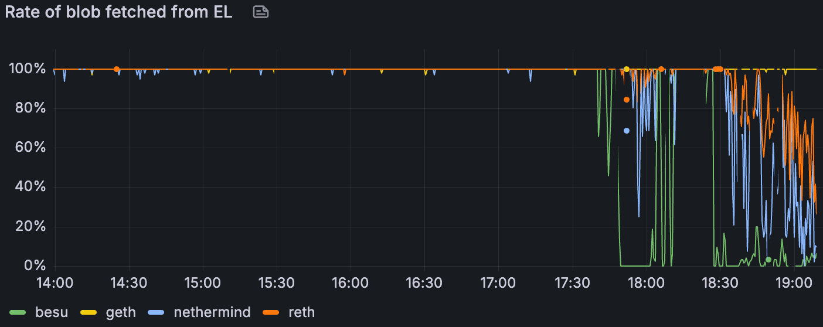Screen dimensions: 823x327
Task: Isolate the reth series via legend label
Action: (301, 312)
